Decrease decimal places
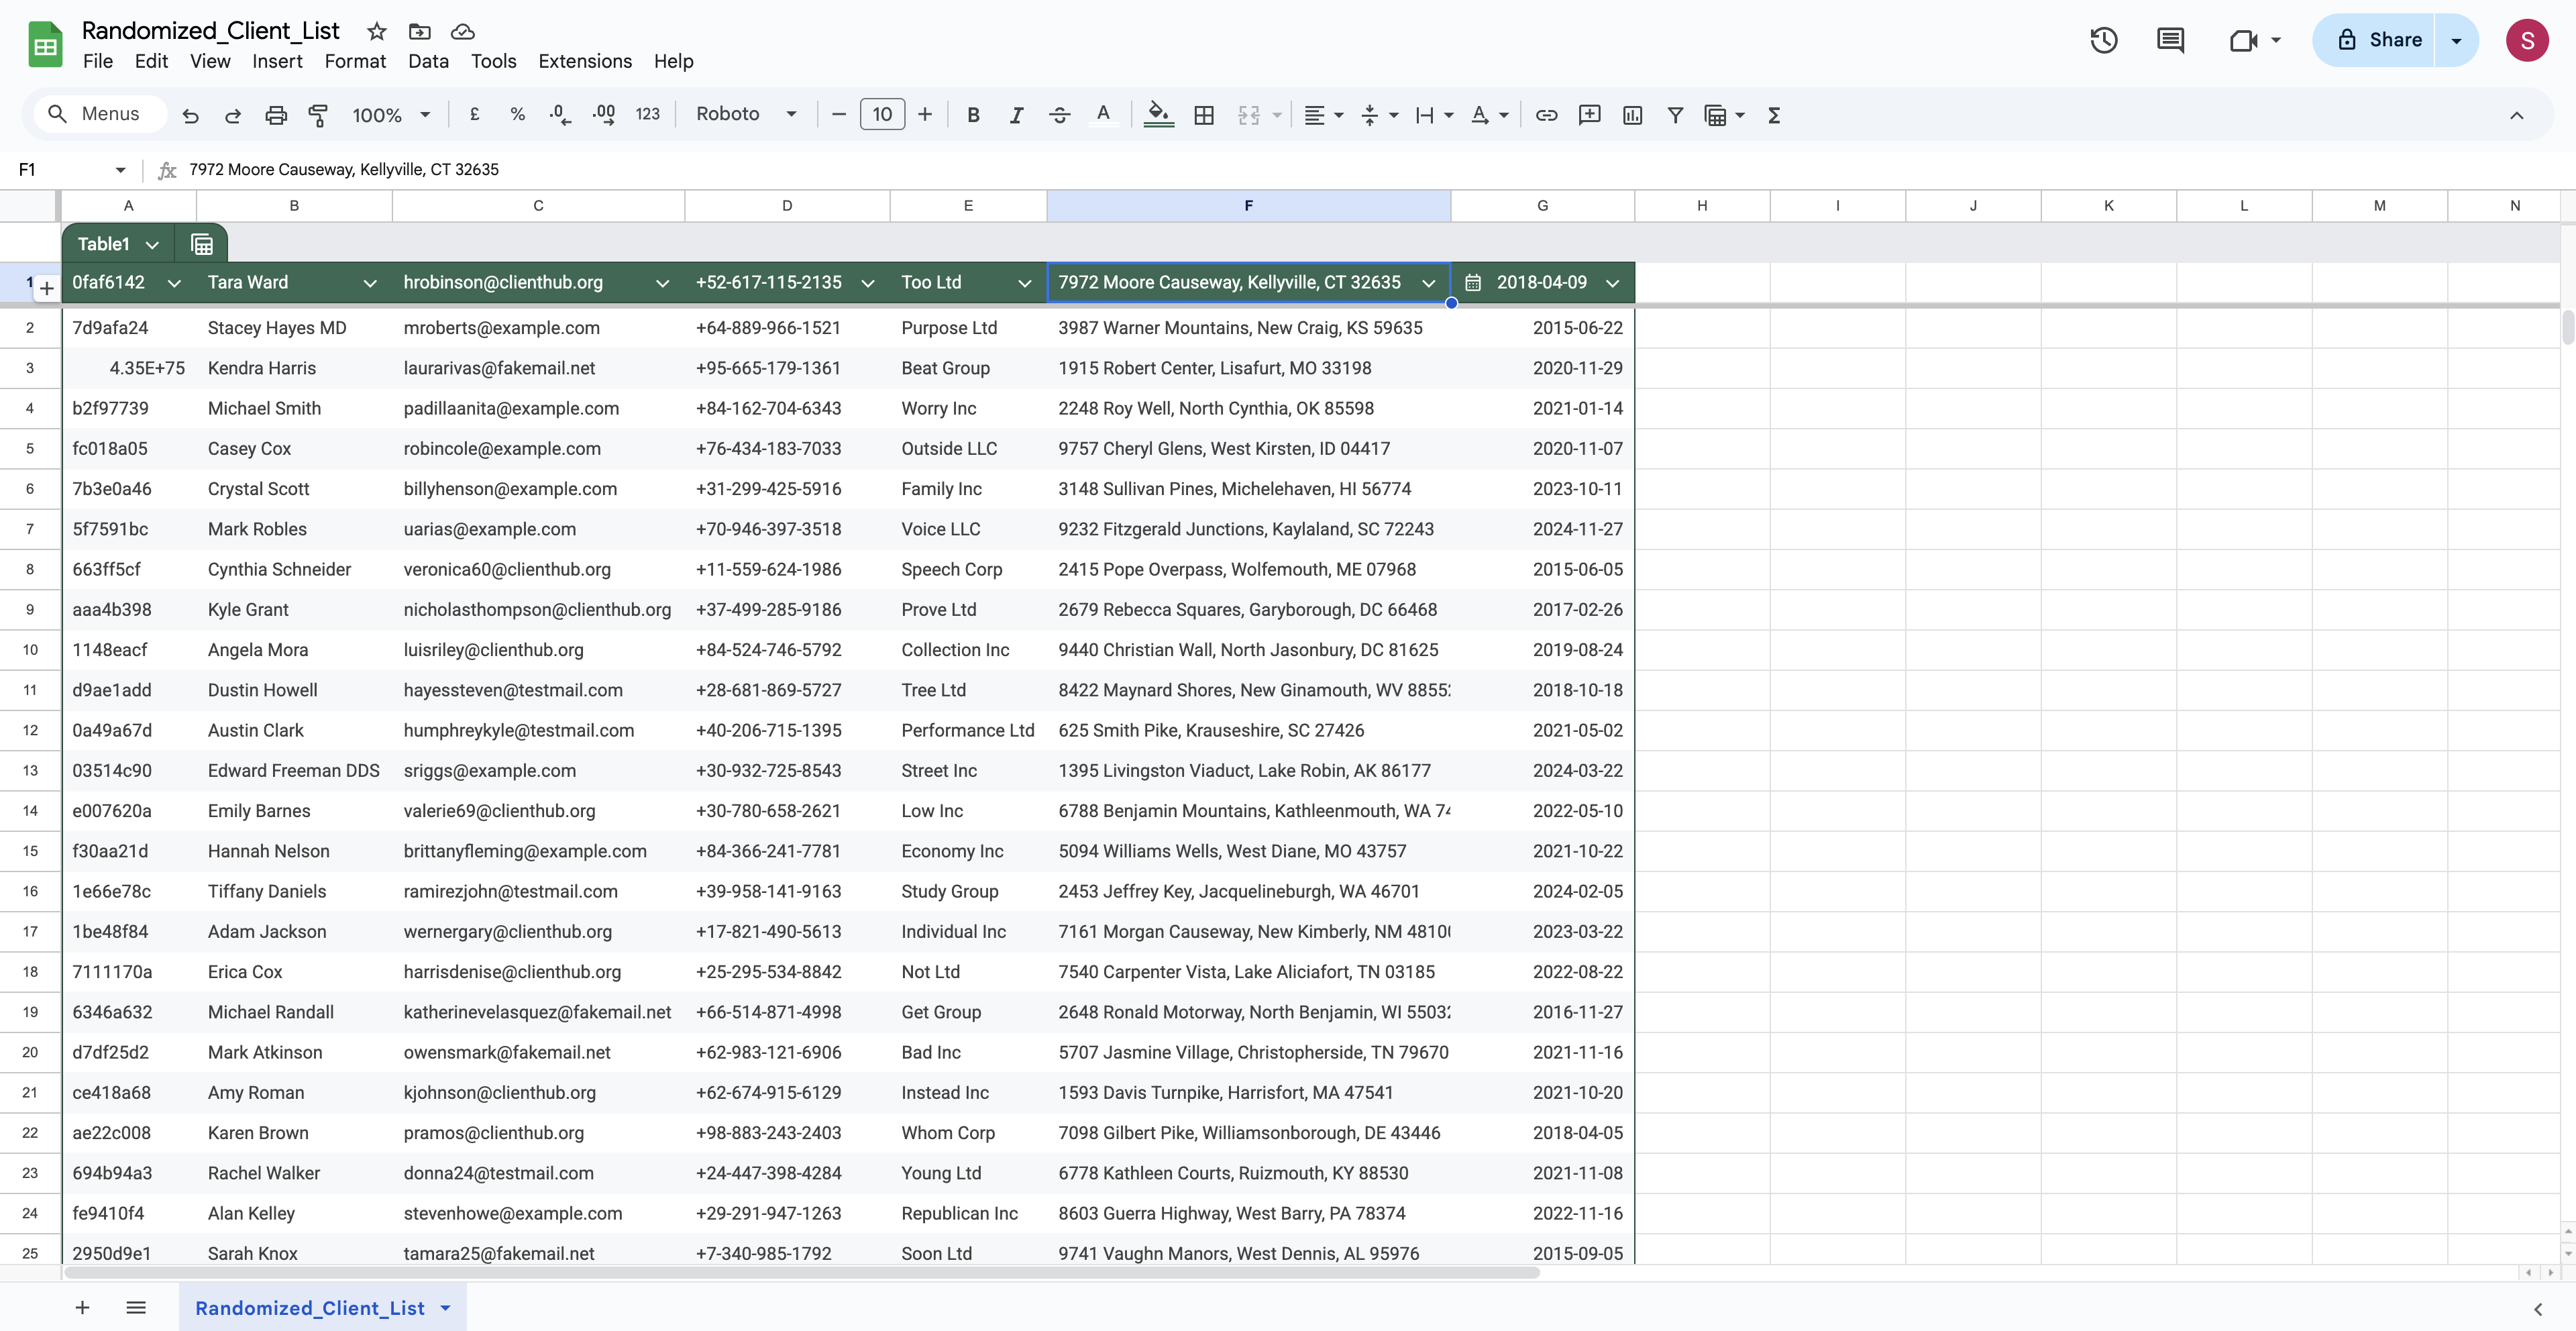The image size is (2576, 1331). pos(559,114)
